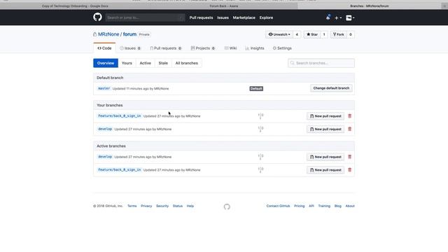448x252 pixels.
Task: Open feature/back_0_sign_in under Active branches
Action: tap(120, 170)
